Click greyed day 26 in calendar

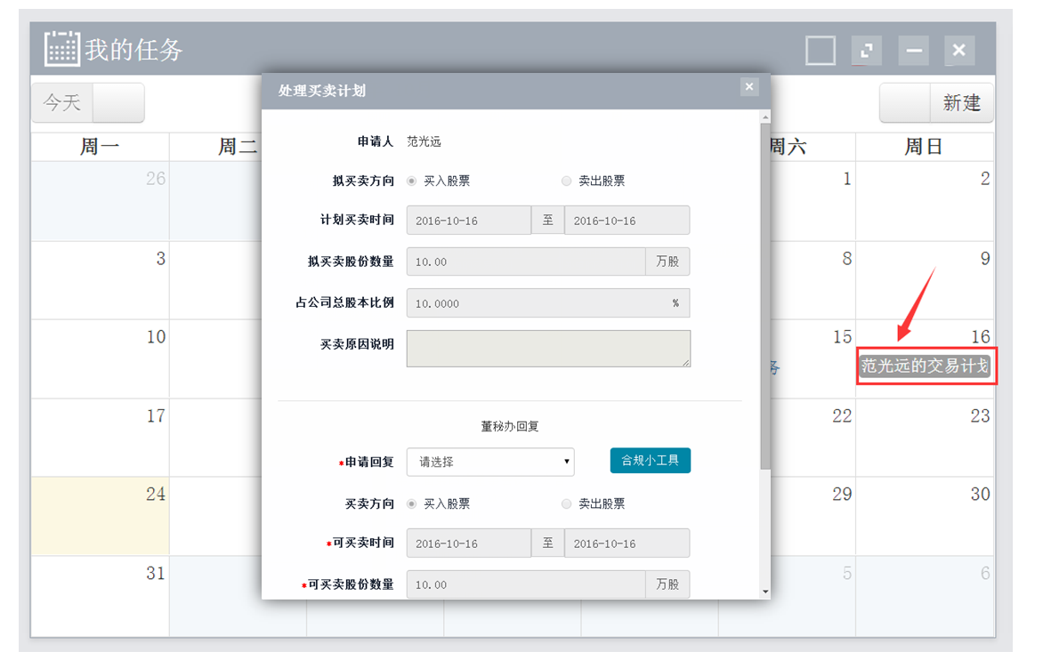100,201
